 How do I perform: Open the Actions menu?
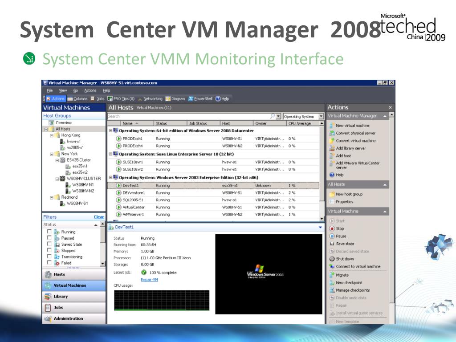coord(90,91)
